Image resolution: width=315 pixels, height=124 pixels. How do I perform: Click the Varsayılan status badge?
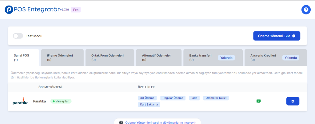tap(61, 101)
